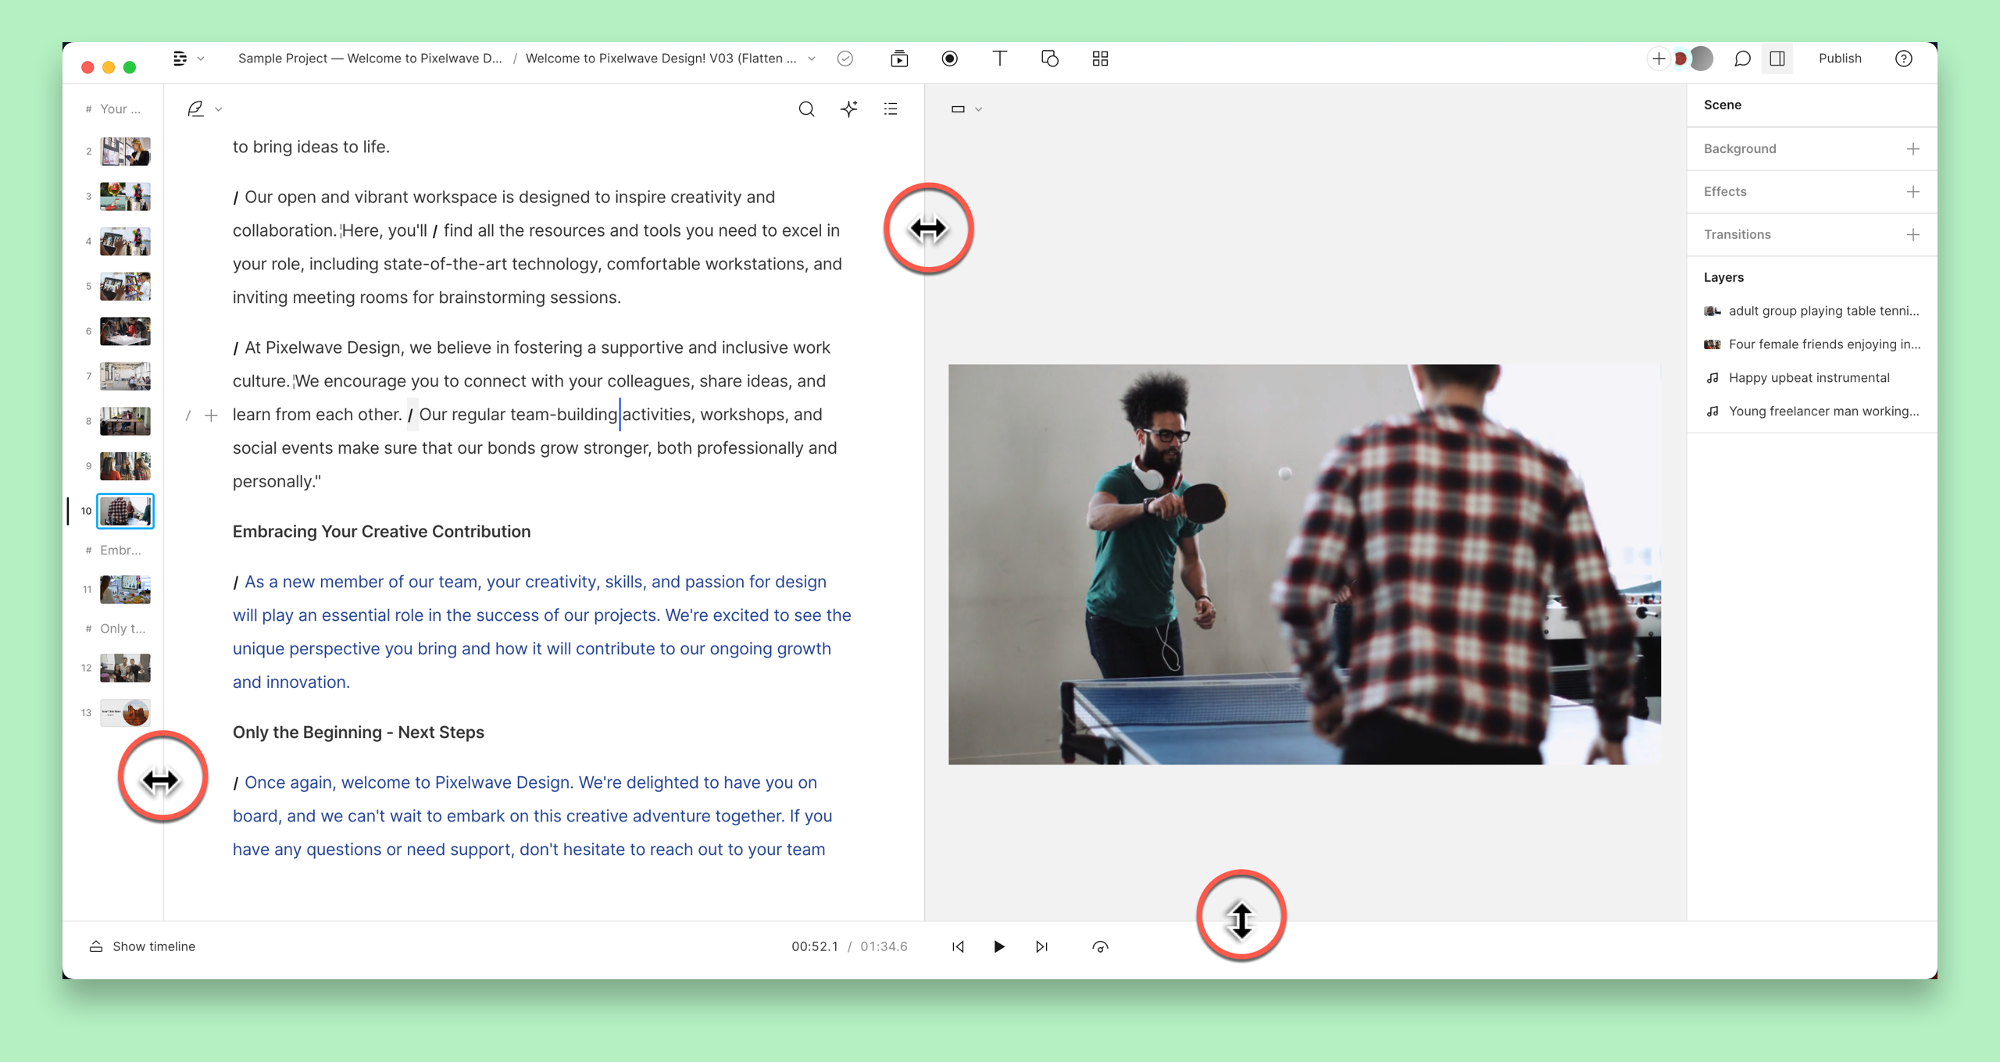2000x1062 pixels.
Task: Open the media library icon
Action: (899, 59)
